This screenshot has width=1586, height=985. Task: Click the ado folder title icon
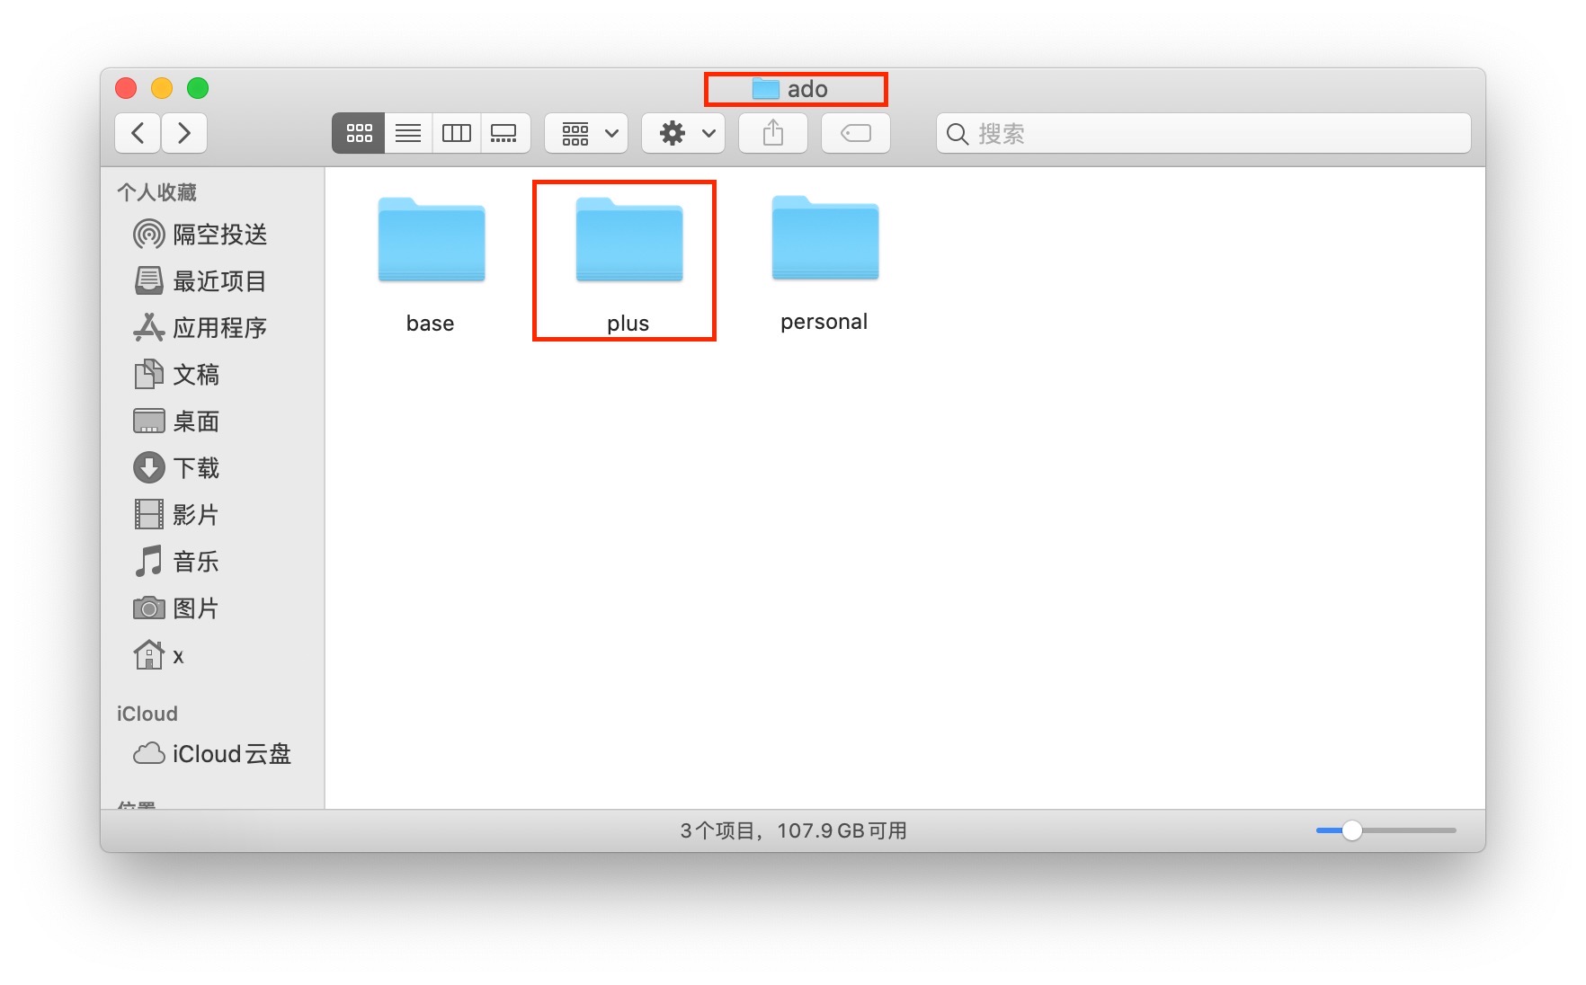coord(765,89)
